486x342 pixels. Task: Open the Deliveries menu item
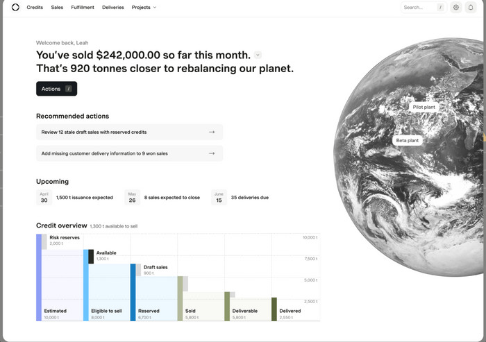coord(112,8)
